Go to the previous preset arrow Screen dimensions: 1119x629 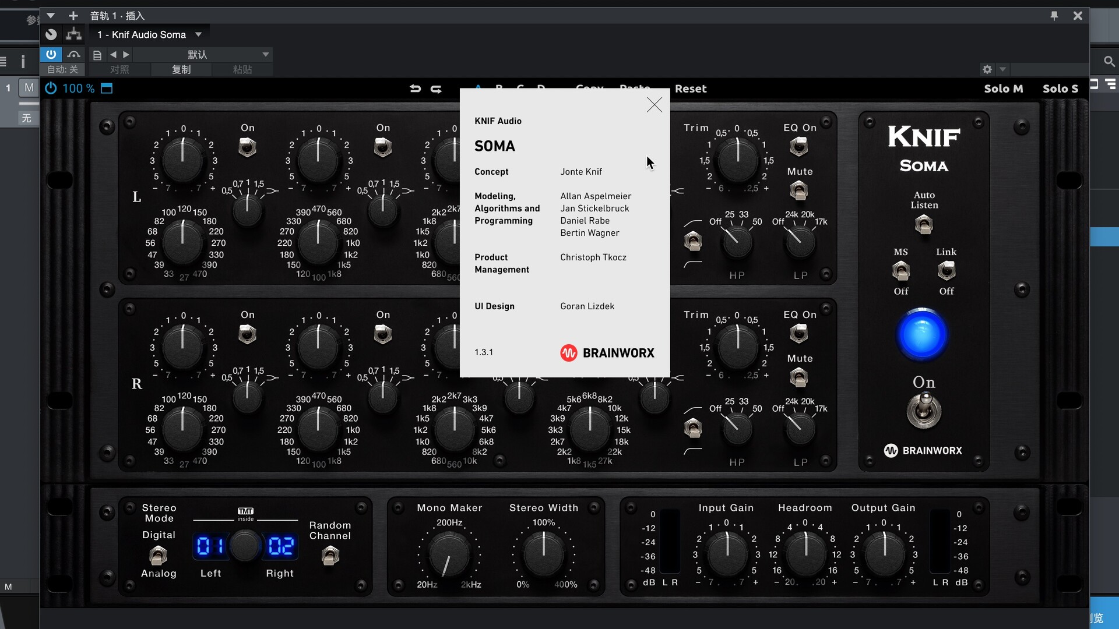[114, 54]
